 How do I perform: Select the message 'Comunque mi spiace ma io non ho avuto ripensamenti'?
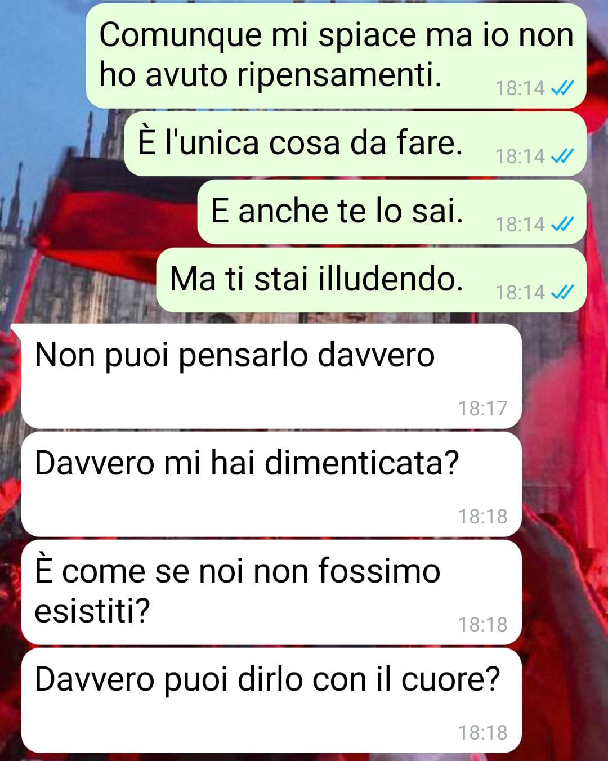336,56
